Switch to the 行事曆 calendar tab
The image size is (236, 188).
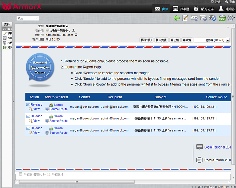click(180, 8)
